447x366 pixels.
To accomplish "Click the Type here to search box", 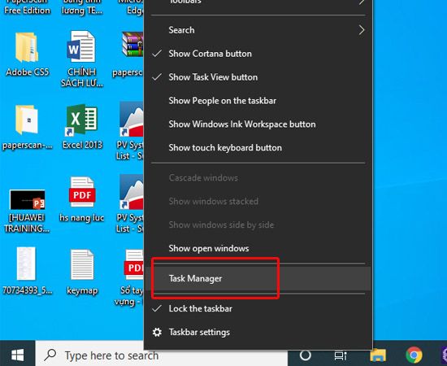I will pyautogui.click(x=162, y=355).
